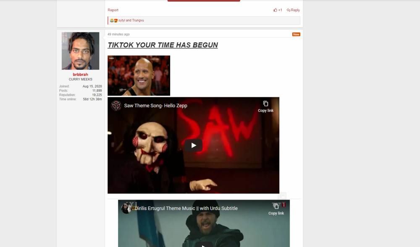The image size is (420, 247).
Task: Click the New post badge
Action: (296, 34)
